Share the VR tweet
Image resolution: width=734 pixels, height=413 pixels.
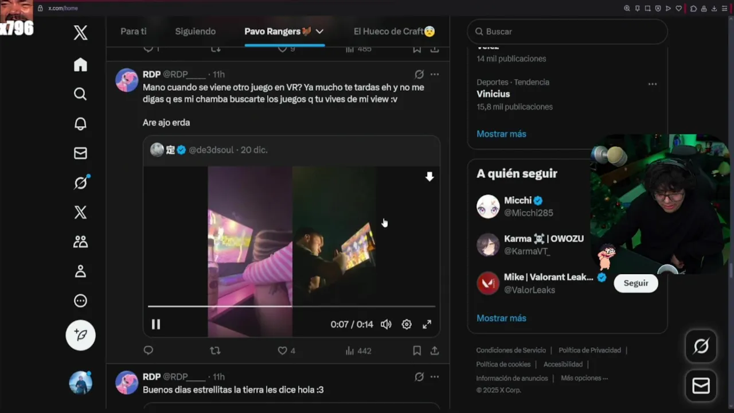coord(435,350)
